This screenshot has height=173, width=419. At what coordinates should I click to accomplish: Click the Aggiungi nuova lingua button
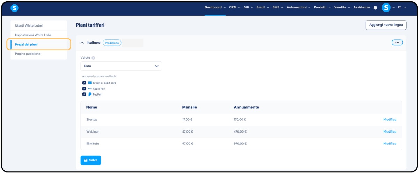click(x=386, y=25)
